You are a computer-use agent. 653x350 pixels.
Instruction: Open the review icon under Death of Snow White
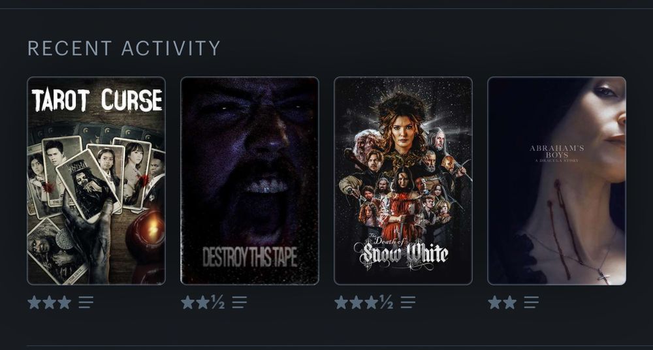408,302
